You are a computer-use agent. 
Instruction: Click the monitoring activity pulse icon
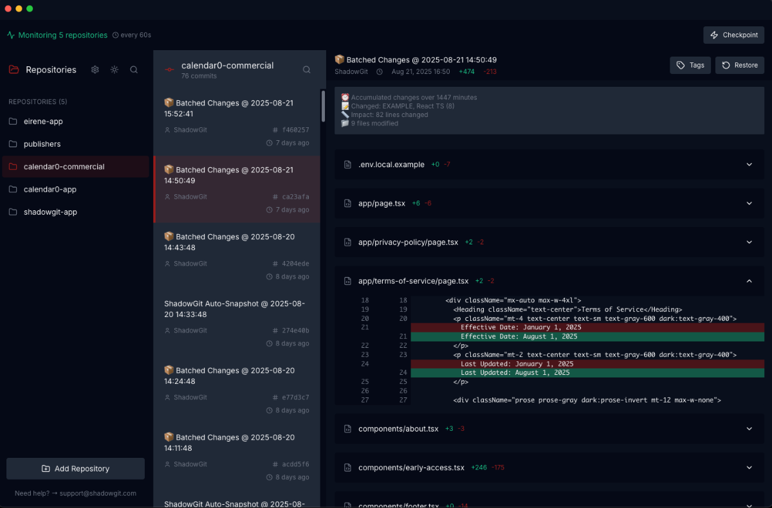pyautogui.click(x=11, y=35)
